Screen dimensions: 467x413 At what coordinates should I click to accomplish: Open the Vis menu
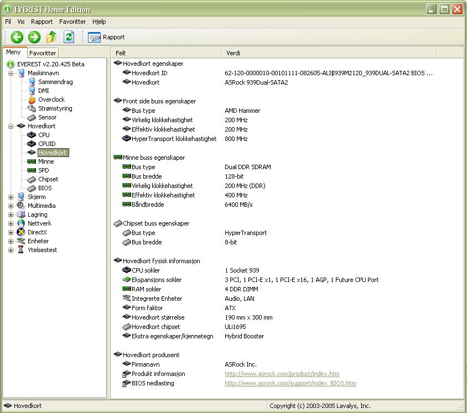click(21, 22)
